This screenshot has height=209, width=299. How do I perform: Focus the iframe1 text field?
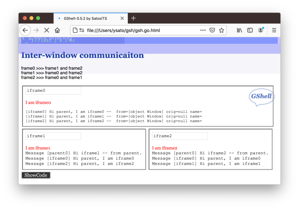click(53, 136)
